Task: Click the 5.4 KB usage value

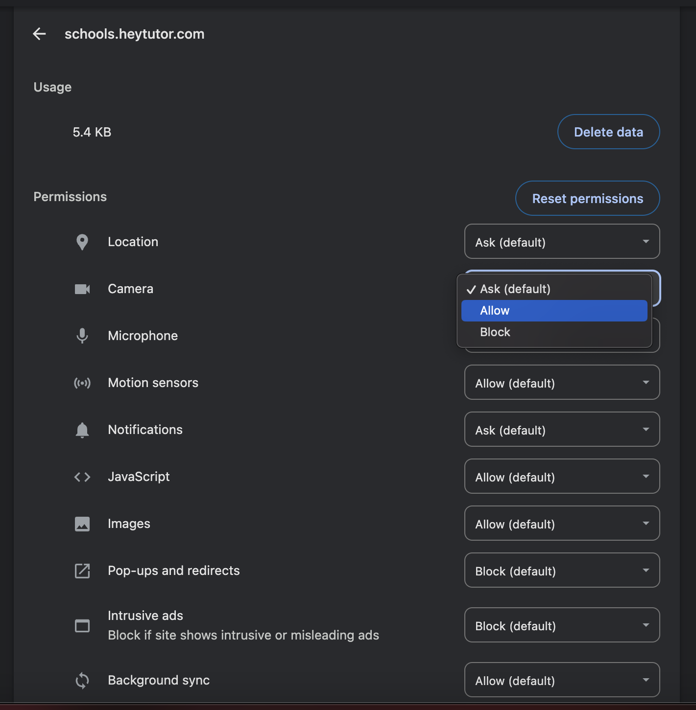Action: (92, 132)
